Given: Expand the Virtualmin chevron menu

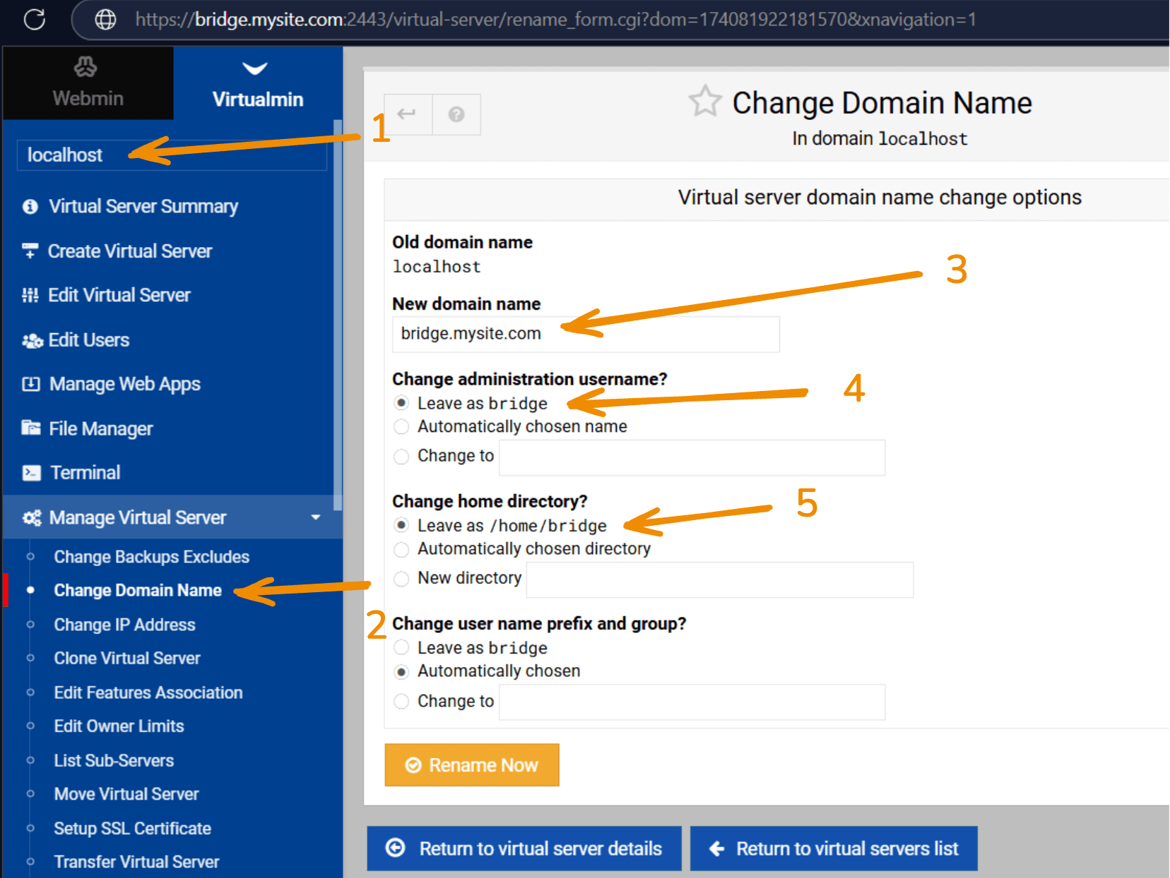Looking at the screenshot, I should pyautogui.click(x=255, y=68).
